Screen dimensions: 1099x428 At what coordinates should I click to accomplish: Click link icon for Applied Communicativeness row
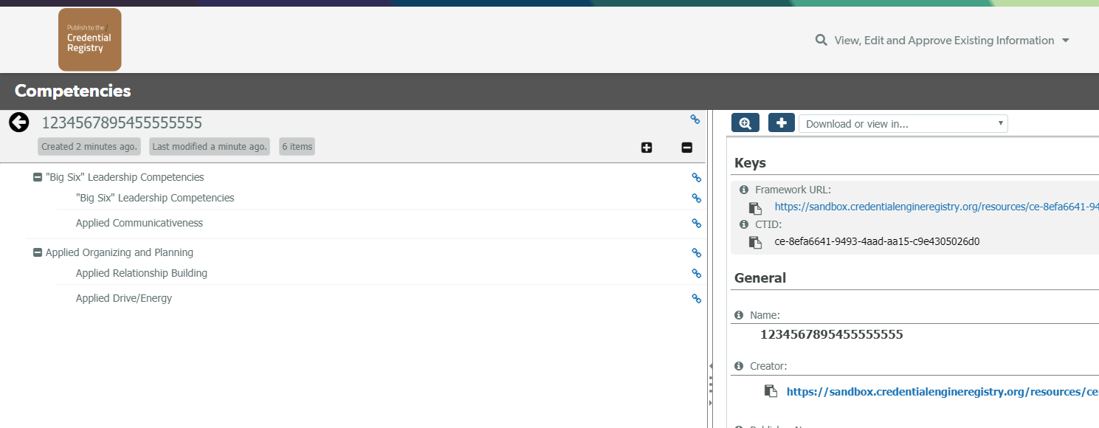pyautogui.click(x=696, y=223)
